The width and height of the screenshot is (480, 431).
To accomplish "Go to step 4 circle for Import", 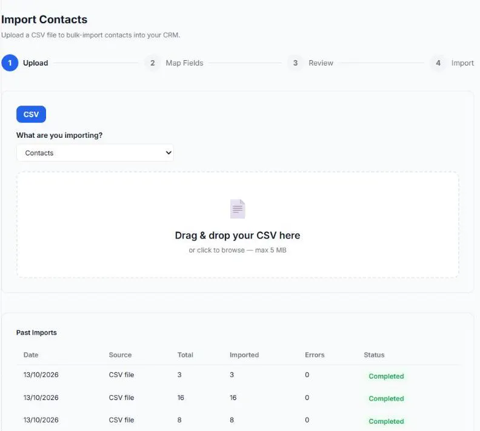I will pyautogui.click(x=438, y=63).
